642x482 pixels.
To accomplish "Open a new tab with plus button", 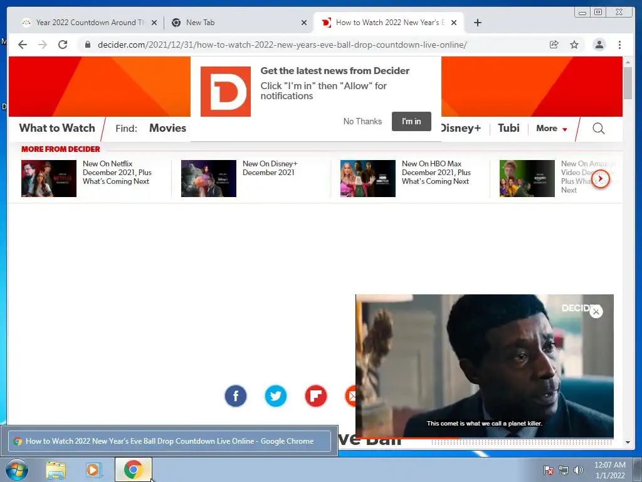I will (x=477, y=23).
